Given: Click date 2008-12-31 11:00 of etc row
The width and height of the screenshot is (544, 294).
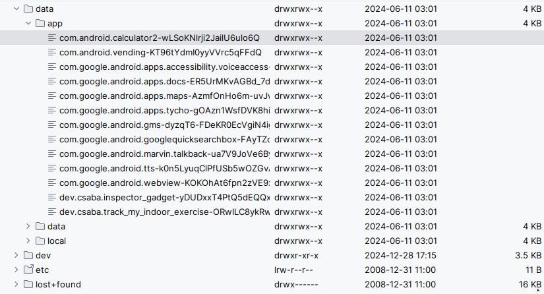Looking at the screenshot, I should 400,270.
